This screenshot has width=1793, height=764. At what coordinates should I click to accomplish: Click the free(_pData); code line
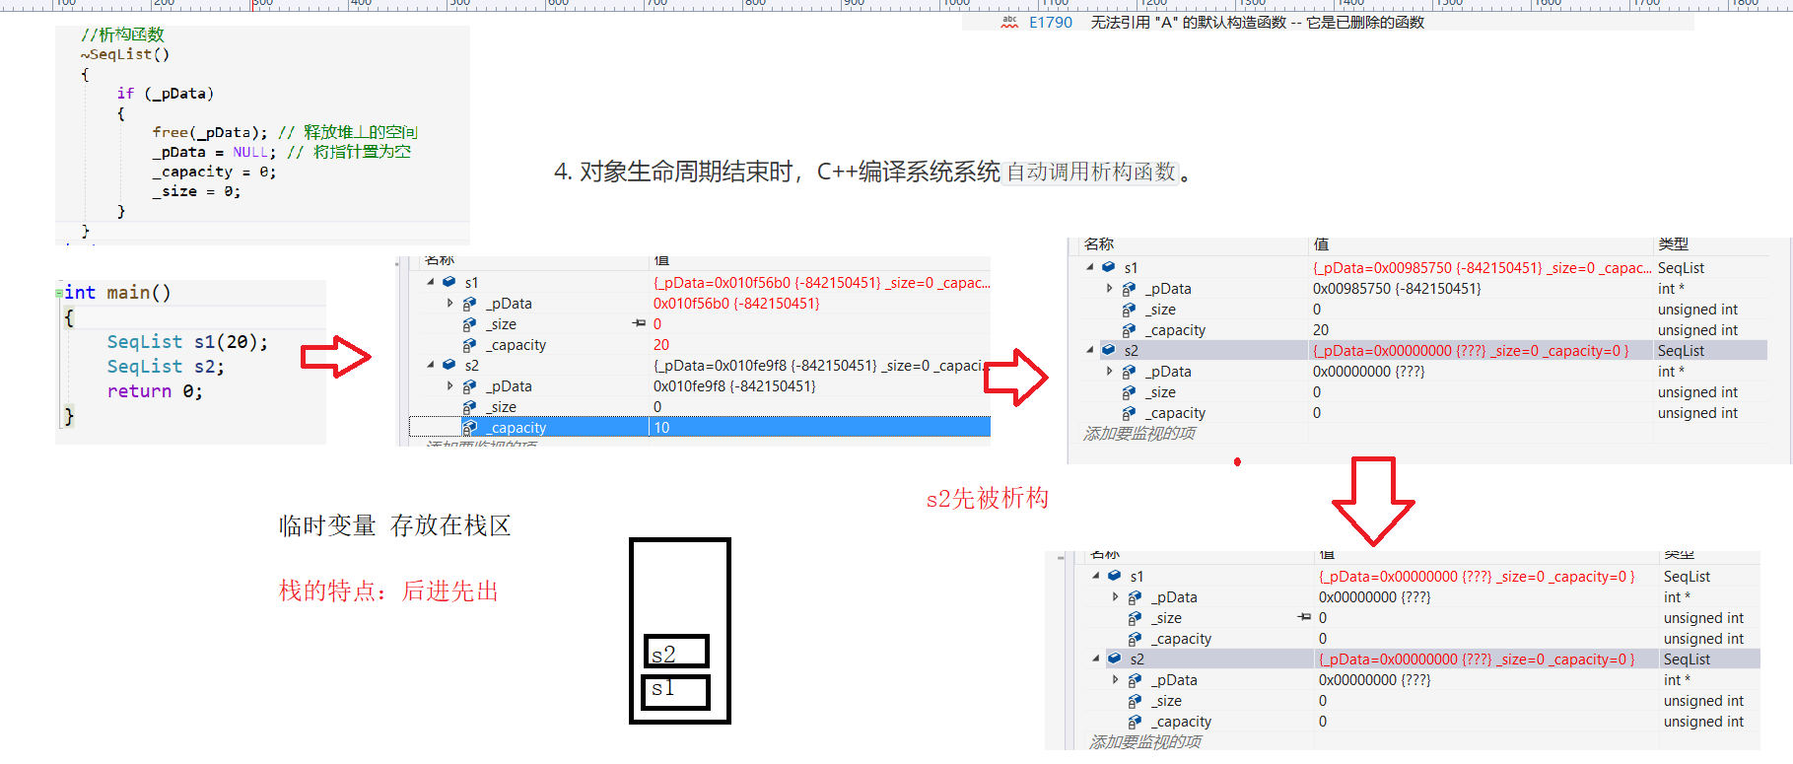pyautogui.click(x=210, y=132)
